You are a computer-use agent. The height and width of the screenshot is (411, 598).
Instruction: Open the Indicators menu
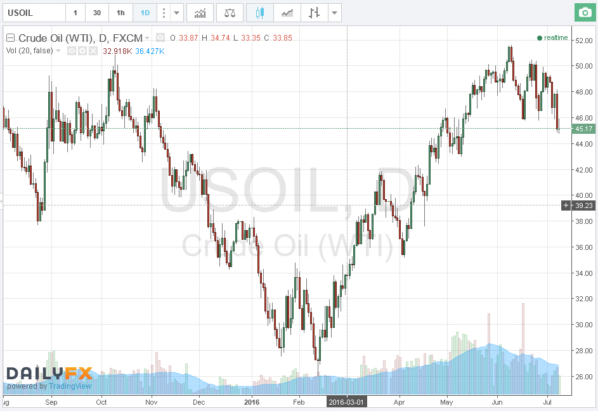200,13
